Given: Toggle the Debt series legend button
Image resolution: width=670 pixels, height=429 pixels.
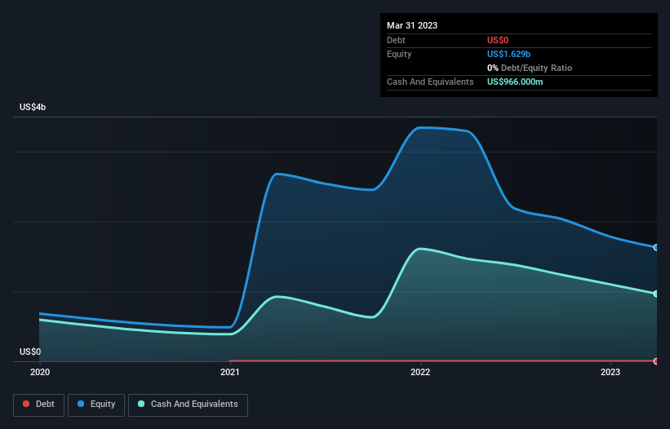Looking at the screenshot, I should 38,405.
